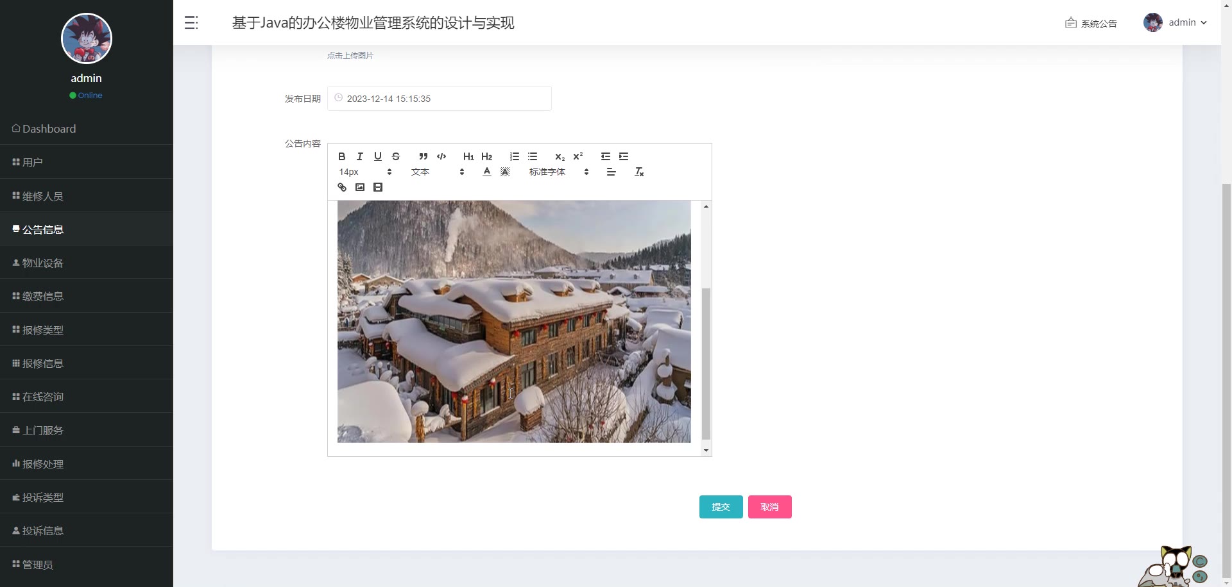Toggle underline formatting
The width and height of the screenshot is (1232, 587).
[378, 156]
